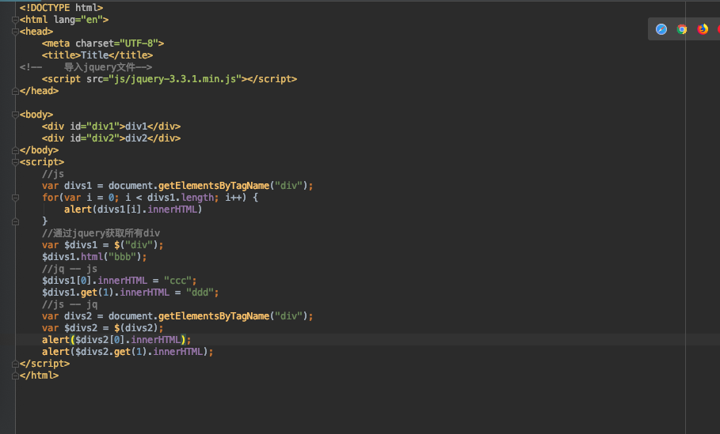Click the alert(divs1[i].innerHTML) line

[x=133, y=209]
